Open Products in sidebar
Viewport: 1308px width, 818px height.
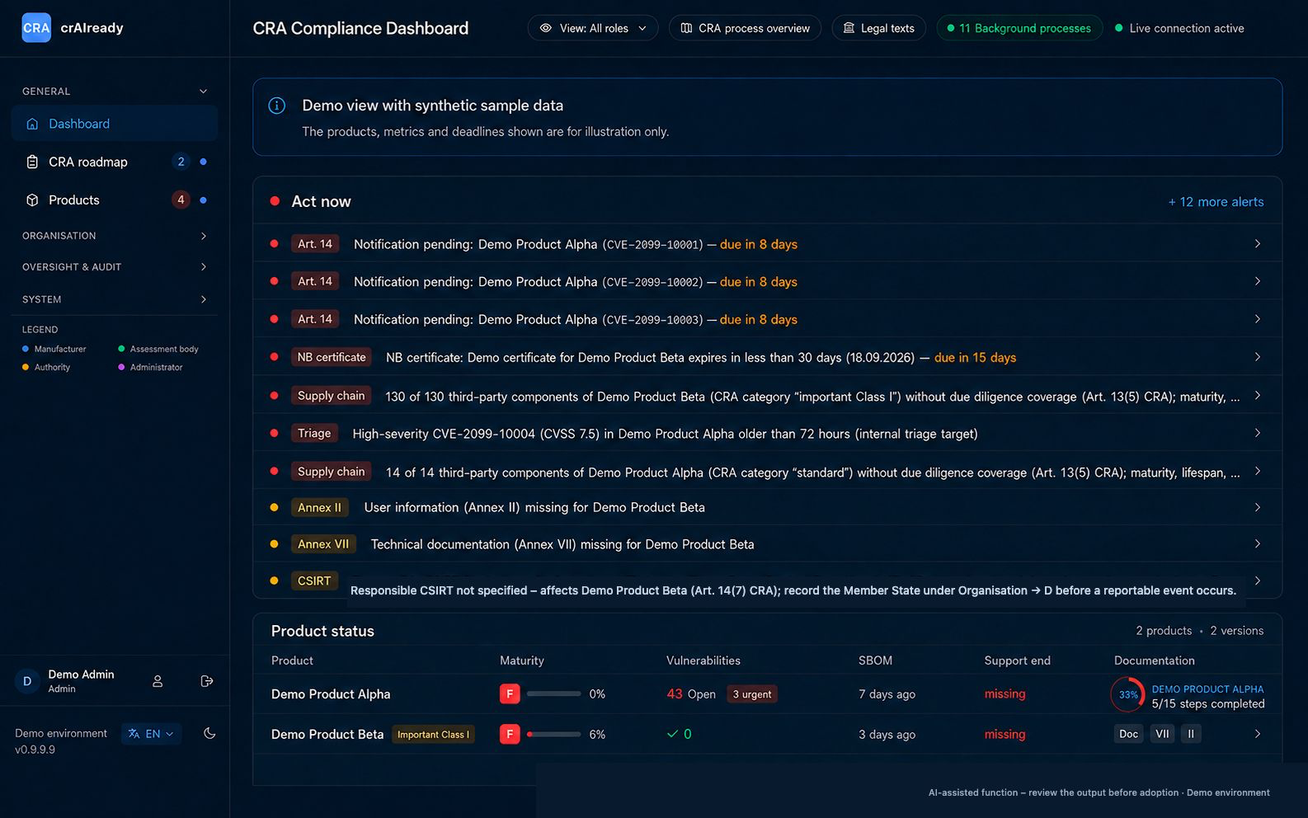115,200
